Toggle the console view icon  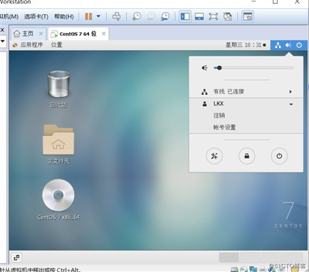pyautogui.click(x=248, y=16)
